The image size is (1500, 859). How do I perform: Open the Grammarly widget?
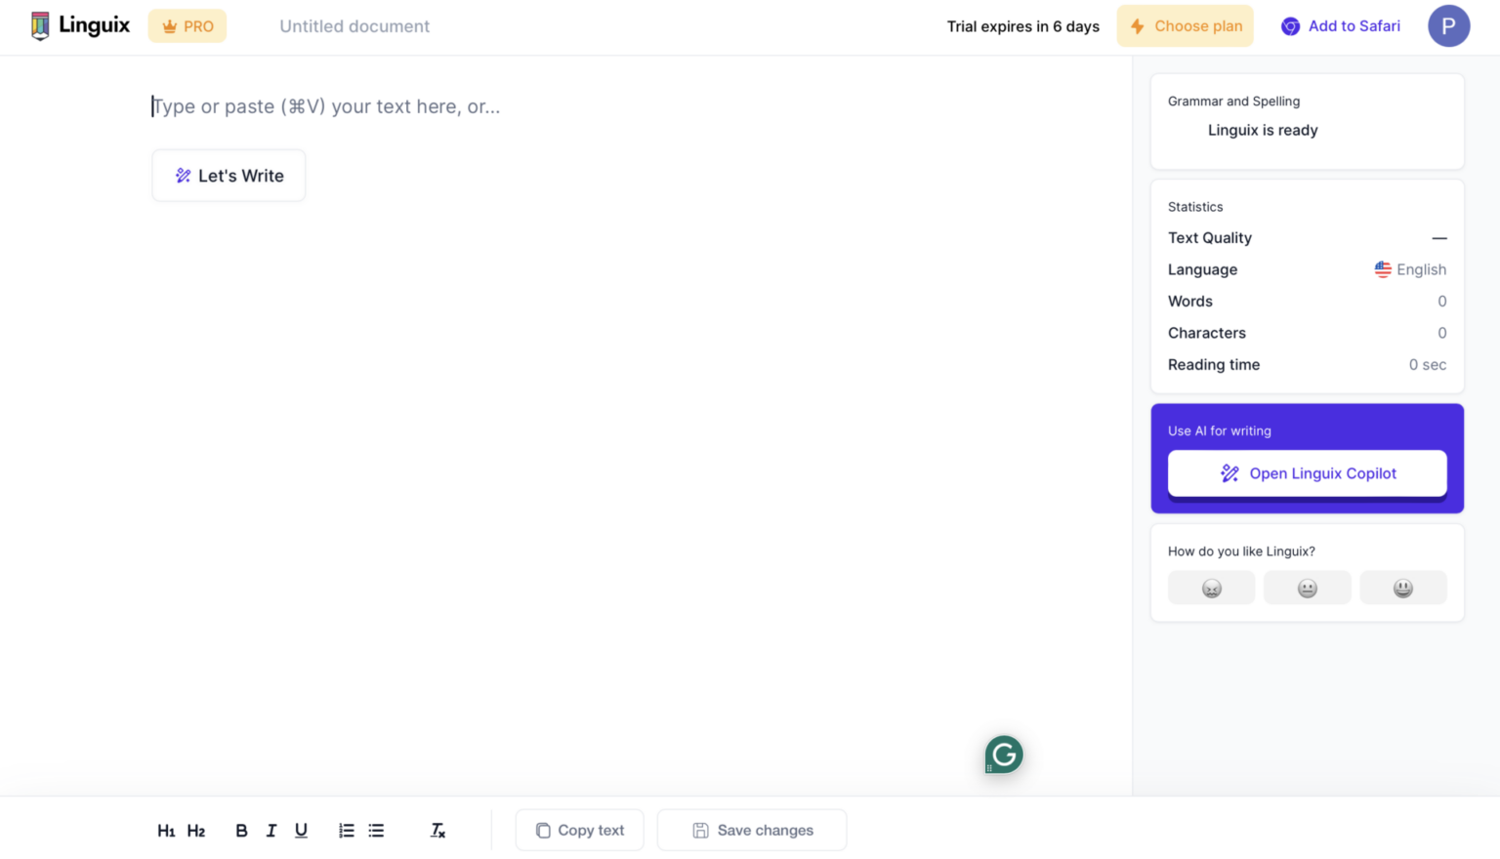point(1003,754)
